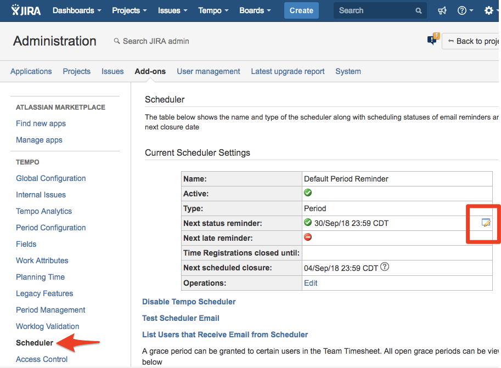Viewport: 501px width, 368px height.
Task: Open Legacy Features sidebar link
Action: point(44,293)
